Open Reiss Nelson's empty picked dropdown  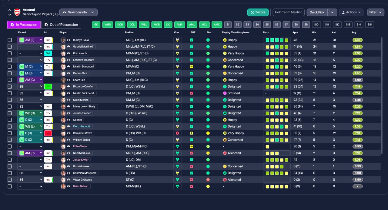30,186
